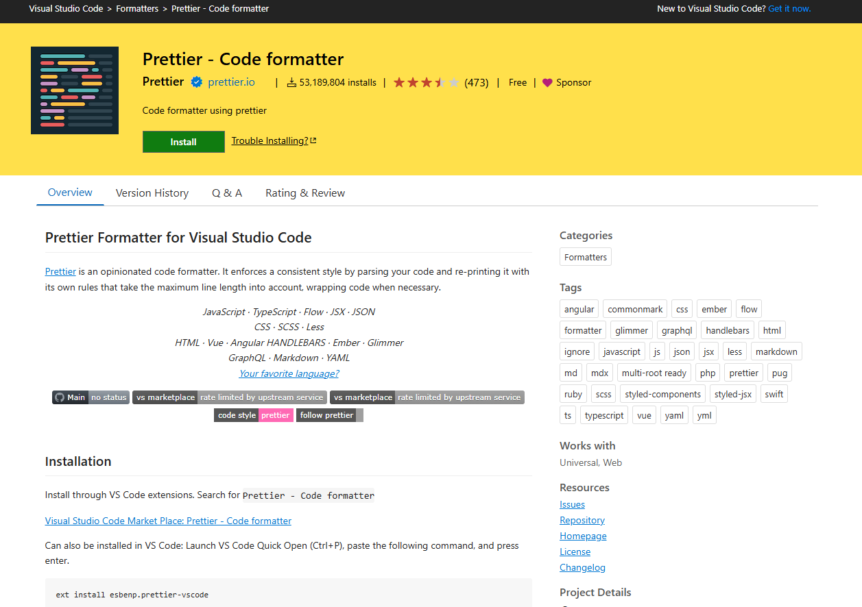Click the mdx tag
Screen dimensions: 862x607
click(599, 373)
